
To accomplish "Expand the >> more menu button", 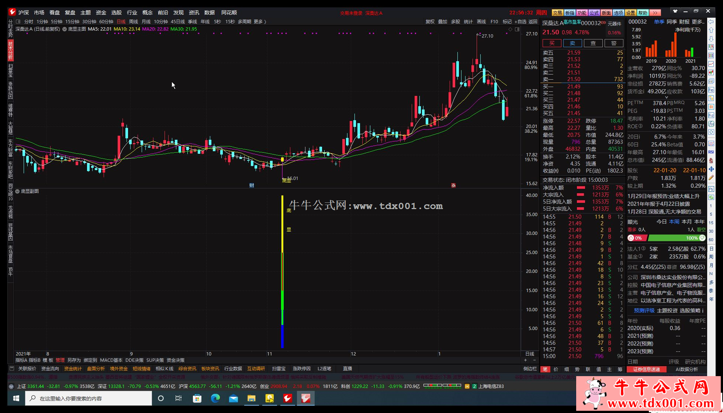I will (655, 13).
